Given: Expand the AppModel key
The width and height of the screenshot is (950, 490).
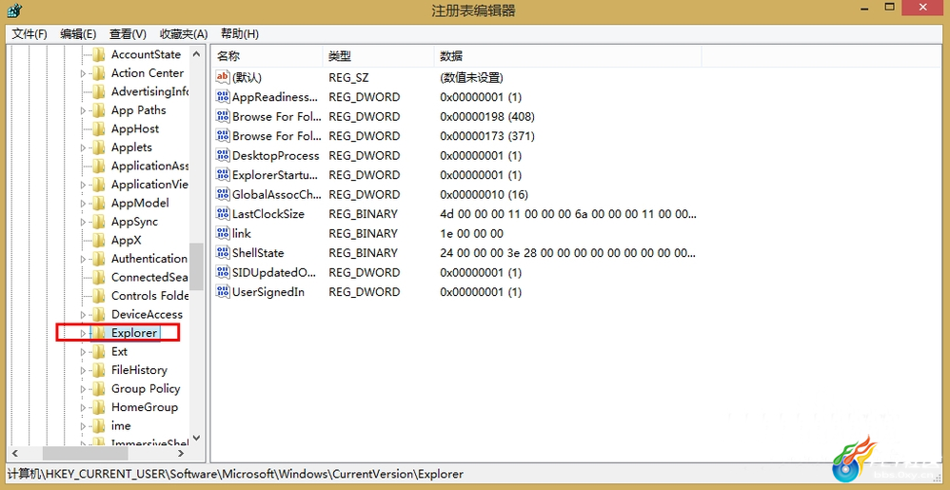Looking at the screenshot, I should tap(84, 204).
